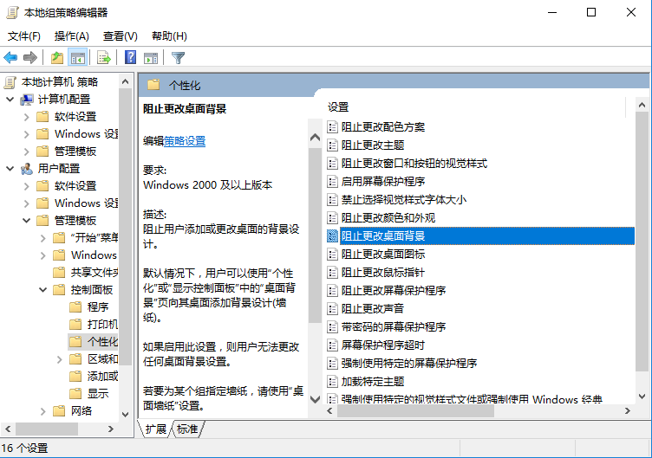Click the folder icon beside 网络

59,410
